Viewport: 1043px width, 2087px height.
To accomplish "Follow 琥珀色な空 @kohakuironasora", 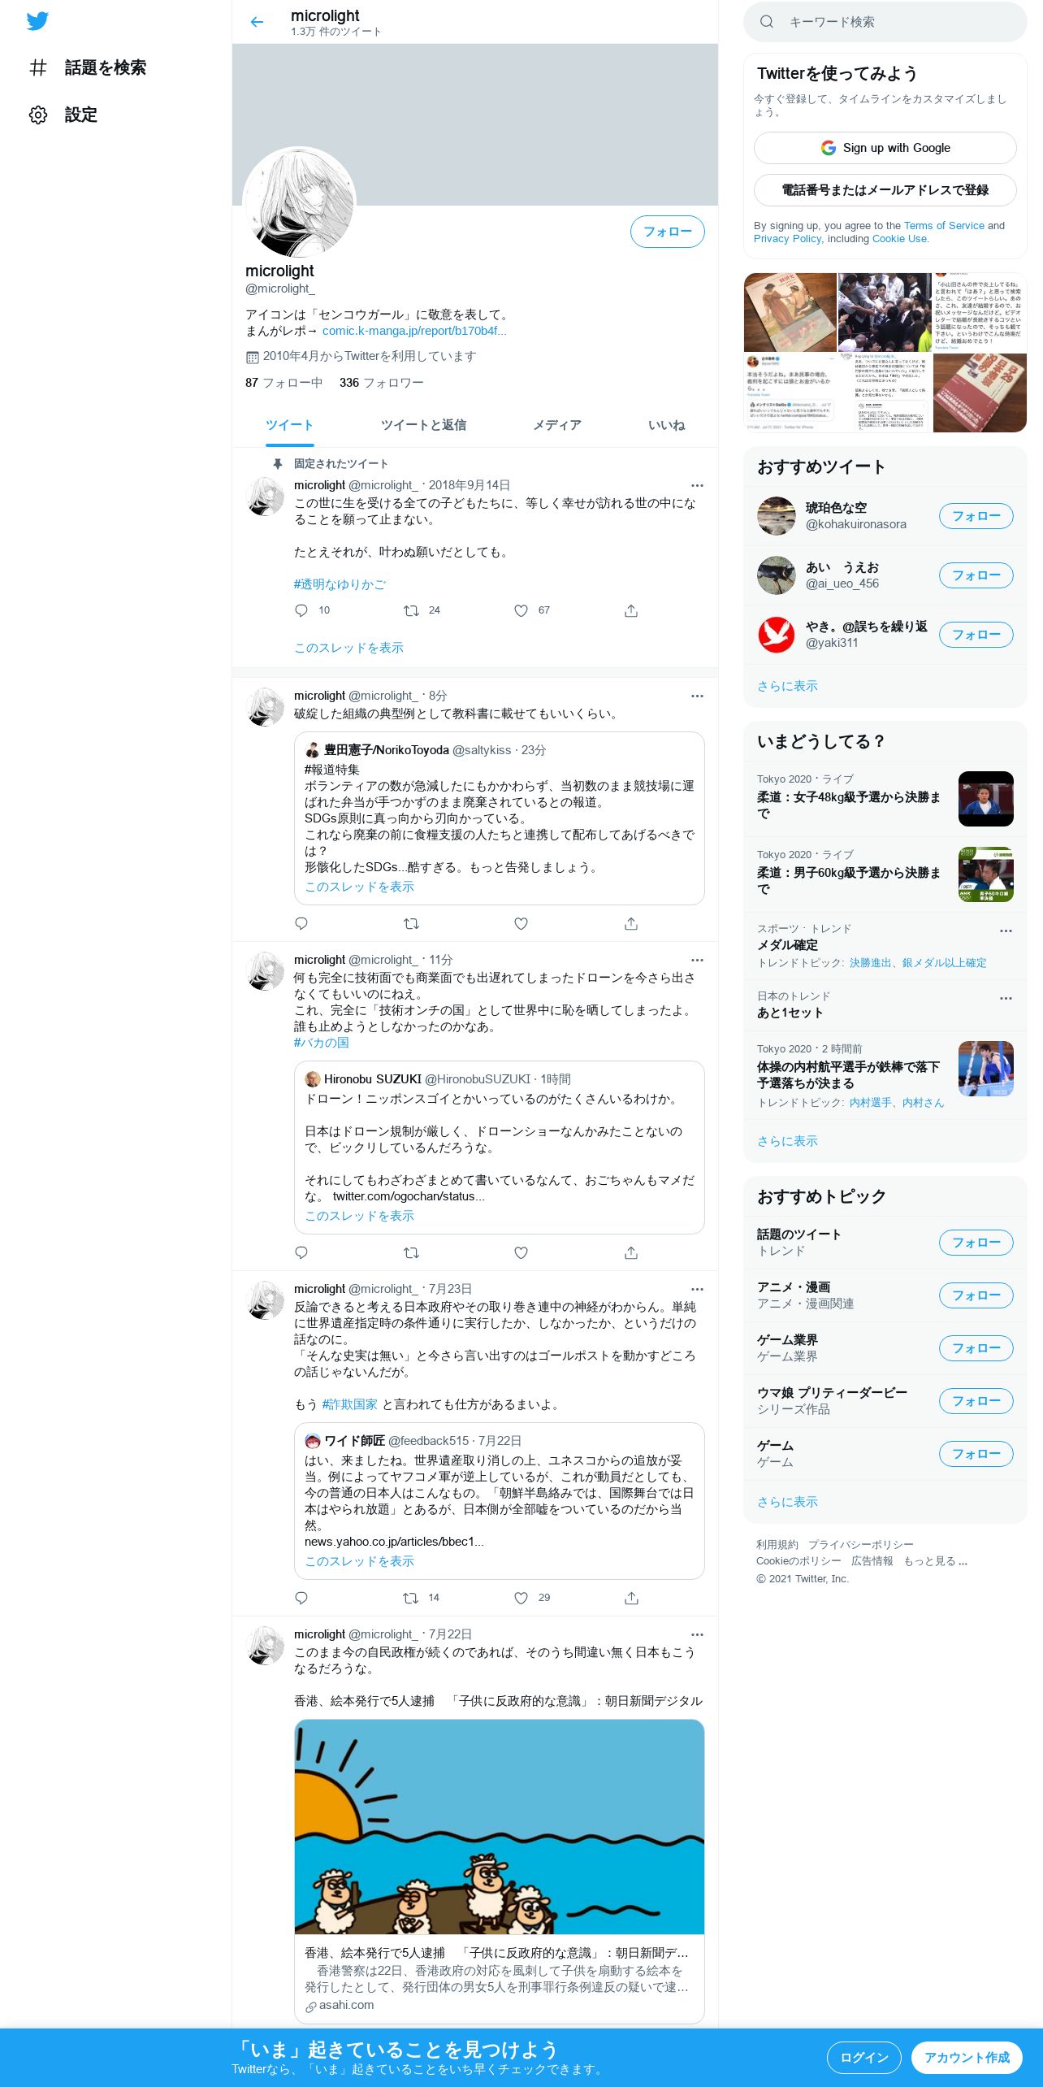I will 976,516.
